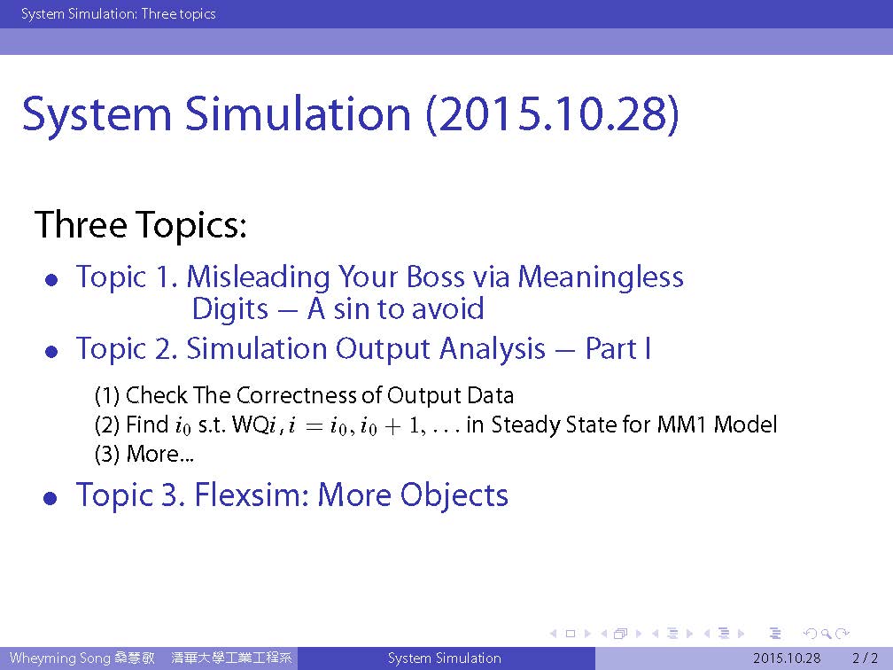
Task: Click the slide rectangle navigation icon
Action: pyautogui.click(x=570, y=634)
